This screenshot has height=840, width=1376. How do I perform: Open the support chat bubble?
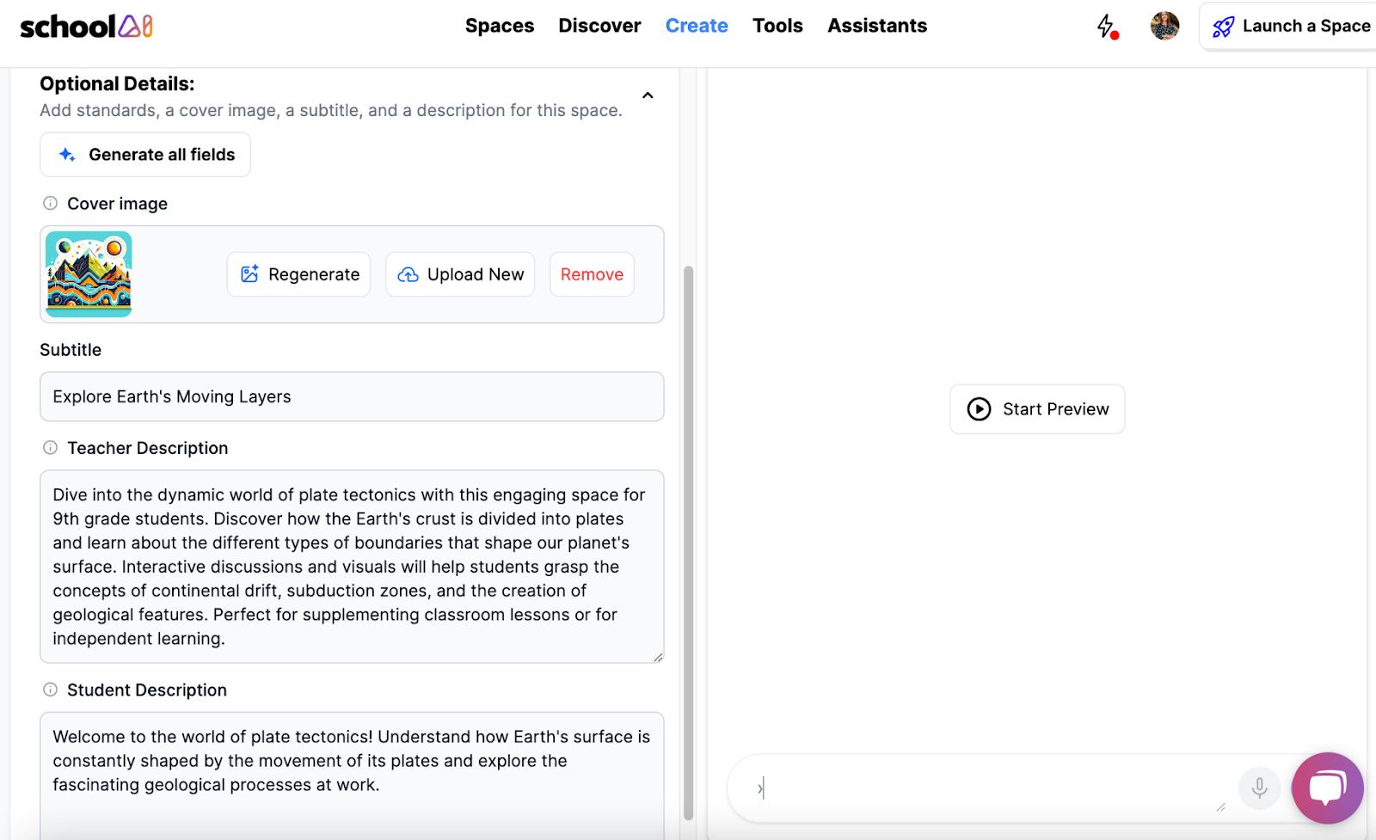[x=1327, y=788]
